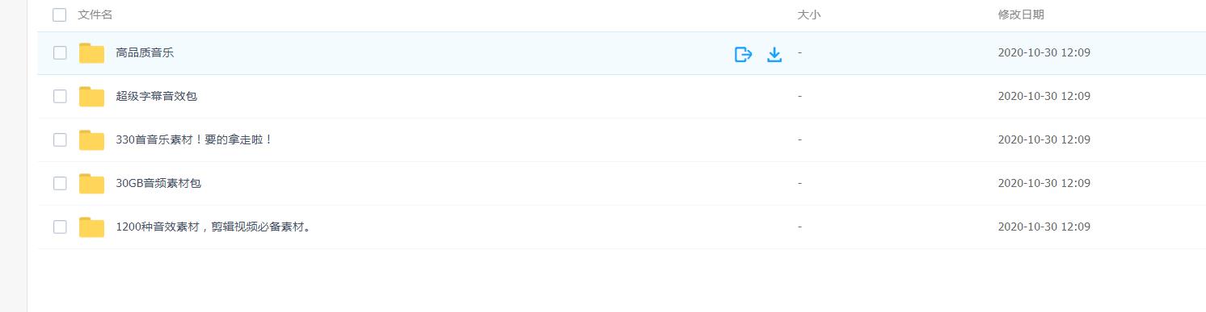Mark the 30GB音频素材包 checkbox

click(60, 184)
